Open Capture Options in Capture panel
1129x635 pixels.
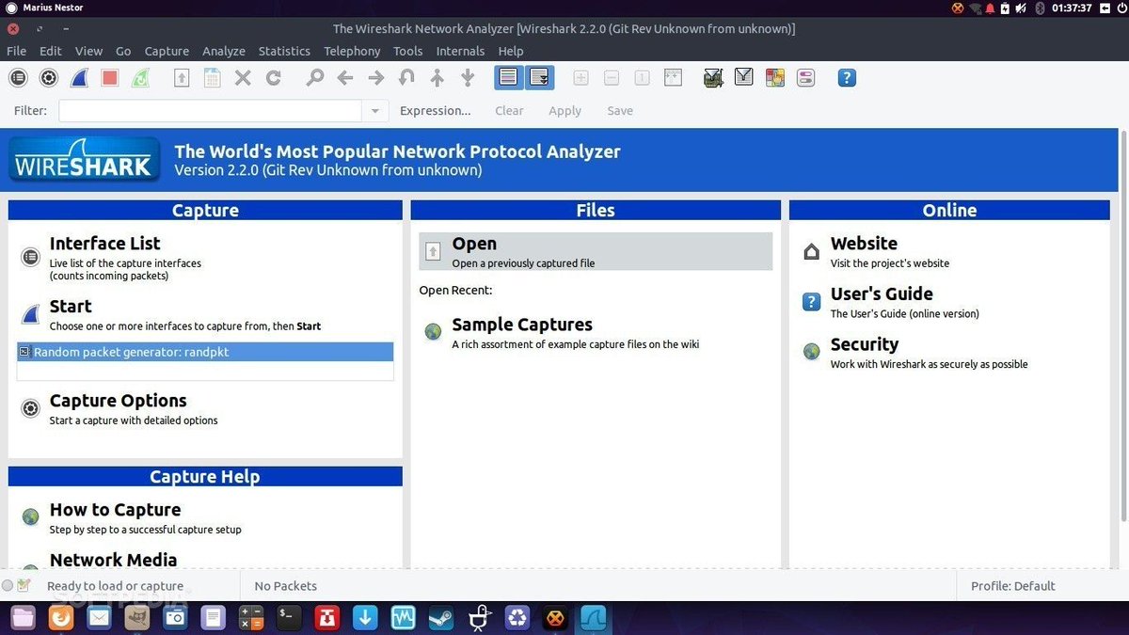click(x=118, y=401)
